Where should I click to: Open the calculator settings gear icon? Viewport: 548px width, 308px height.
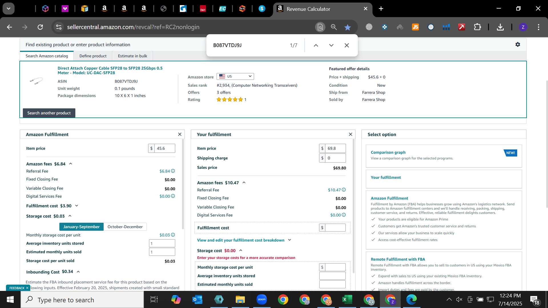point(518,44)
